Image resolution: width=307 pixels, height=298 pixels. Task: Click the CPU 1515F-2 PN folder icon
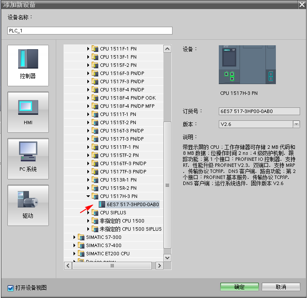coord(95,65)
